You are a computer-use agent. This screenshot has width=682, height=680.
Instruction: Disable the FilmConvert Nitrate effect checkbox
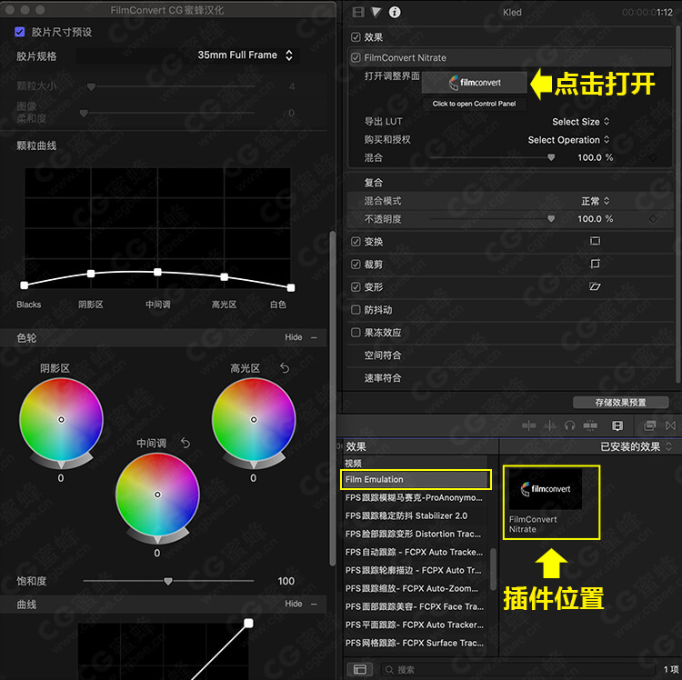pyautogui.click(x=356, y=58)
